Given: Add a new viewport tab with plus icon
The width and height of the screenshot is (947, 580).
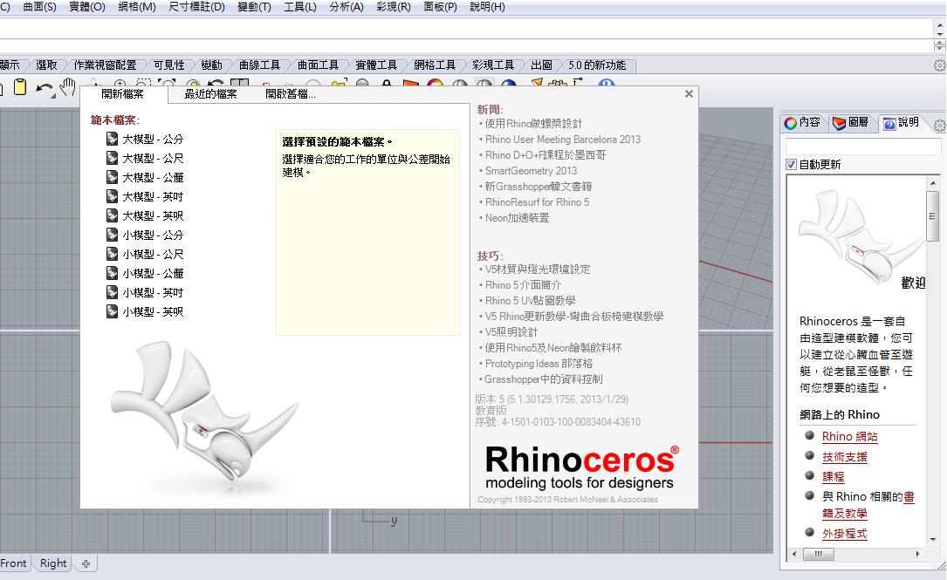Looking at the screenshot, I should coord(86,563).
